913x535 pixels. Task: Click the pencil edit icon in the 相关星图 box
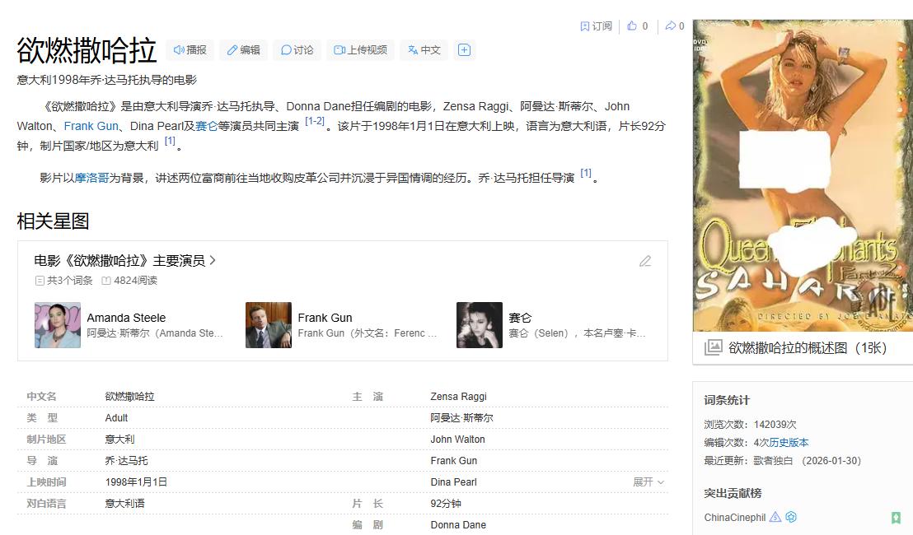[x=645, y=261]
